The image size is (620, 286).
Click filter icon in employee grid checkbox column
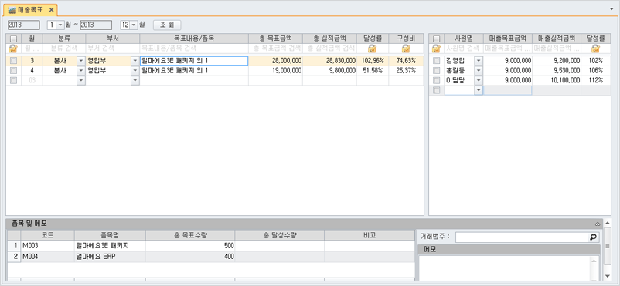436,49
